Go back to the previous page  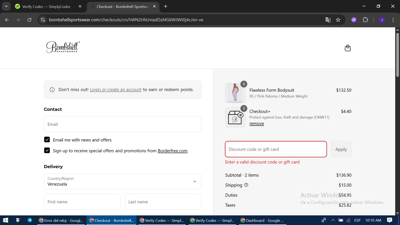point(7,20)
